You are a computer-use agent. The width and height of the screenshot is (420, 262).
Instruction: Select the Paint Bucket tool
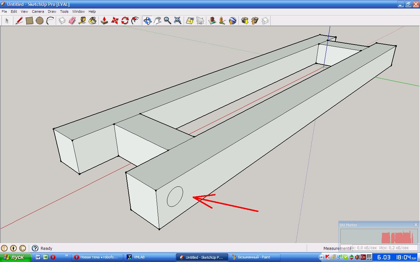point(93,21)
